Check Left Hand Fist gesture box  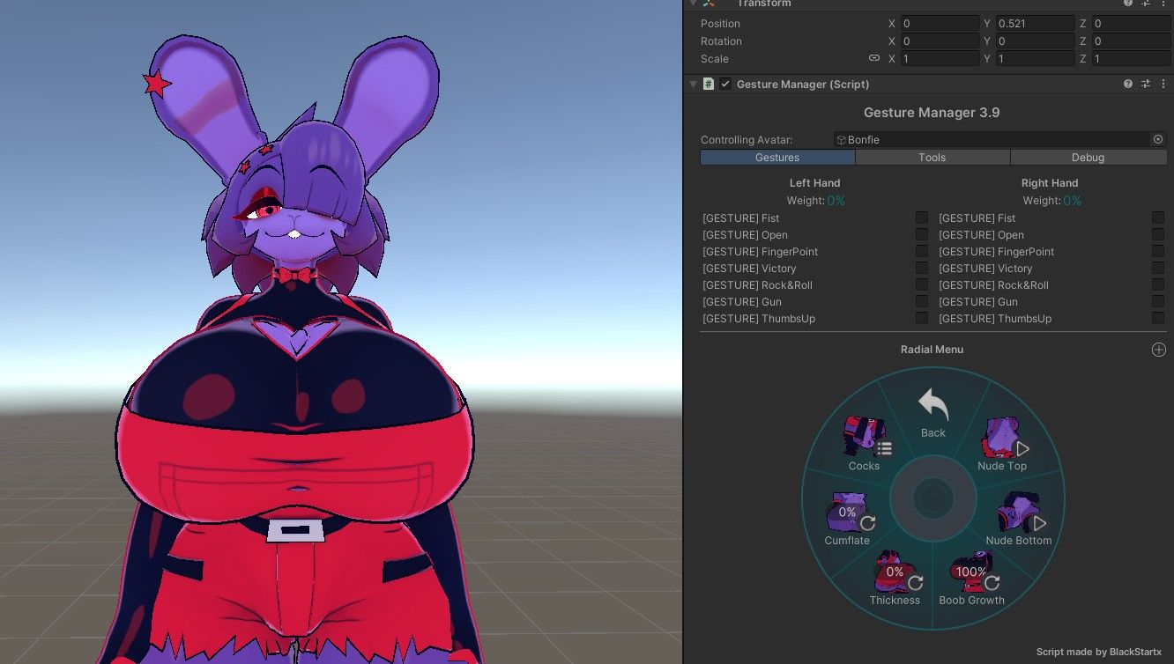click(922, 218)
